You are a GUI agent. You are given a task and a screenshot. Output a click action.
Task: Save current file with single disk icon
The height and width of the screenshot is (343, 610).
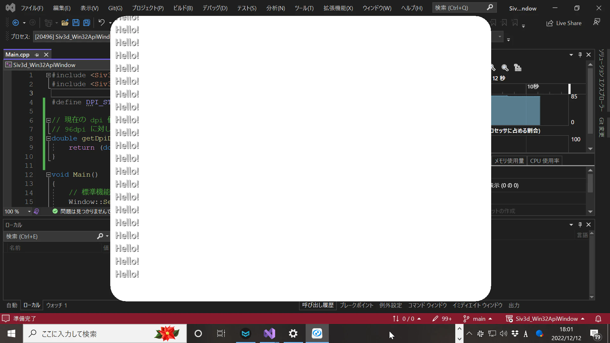(x=76, y=23)
